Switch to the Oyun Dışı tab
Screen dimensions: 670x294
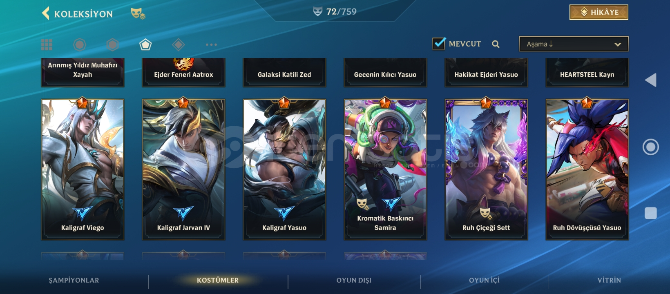354,281
